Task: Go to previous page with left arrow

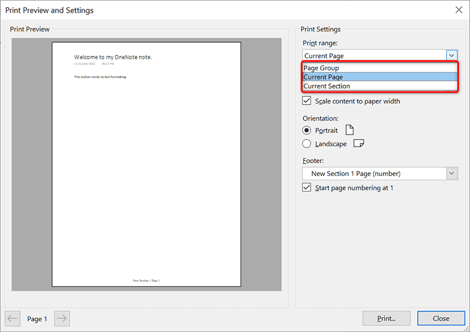Action: (x=12, y=318)
